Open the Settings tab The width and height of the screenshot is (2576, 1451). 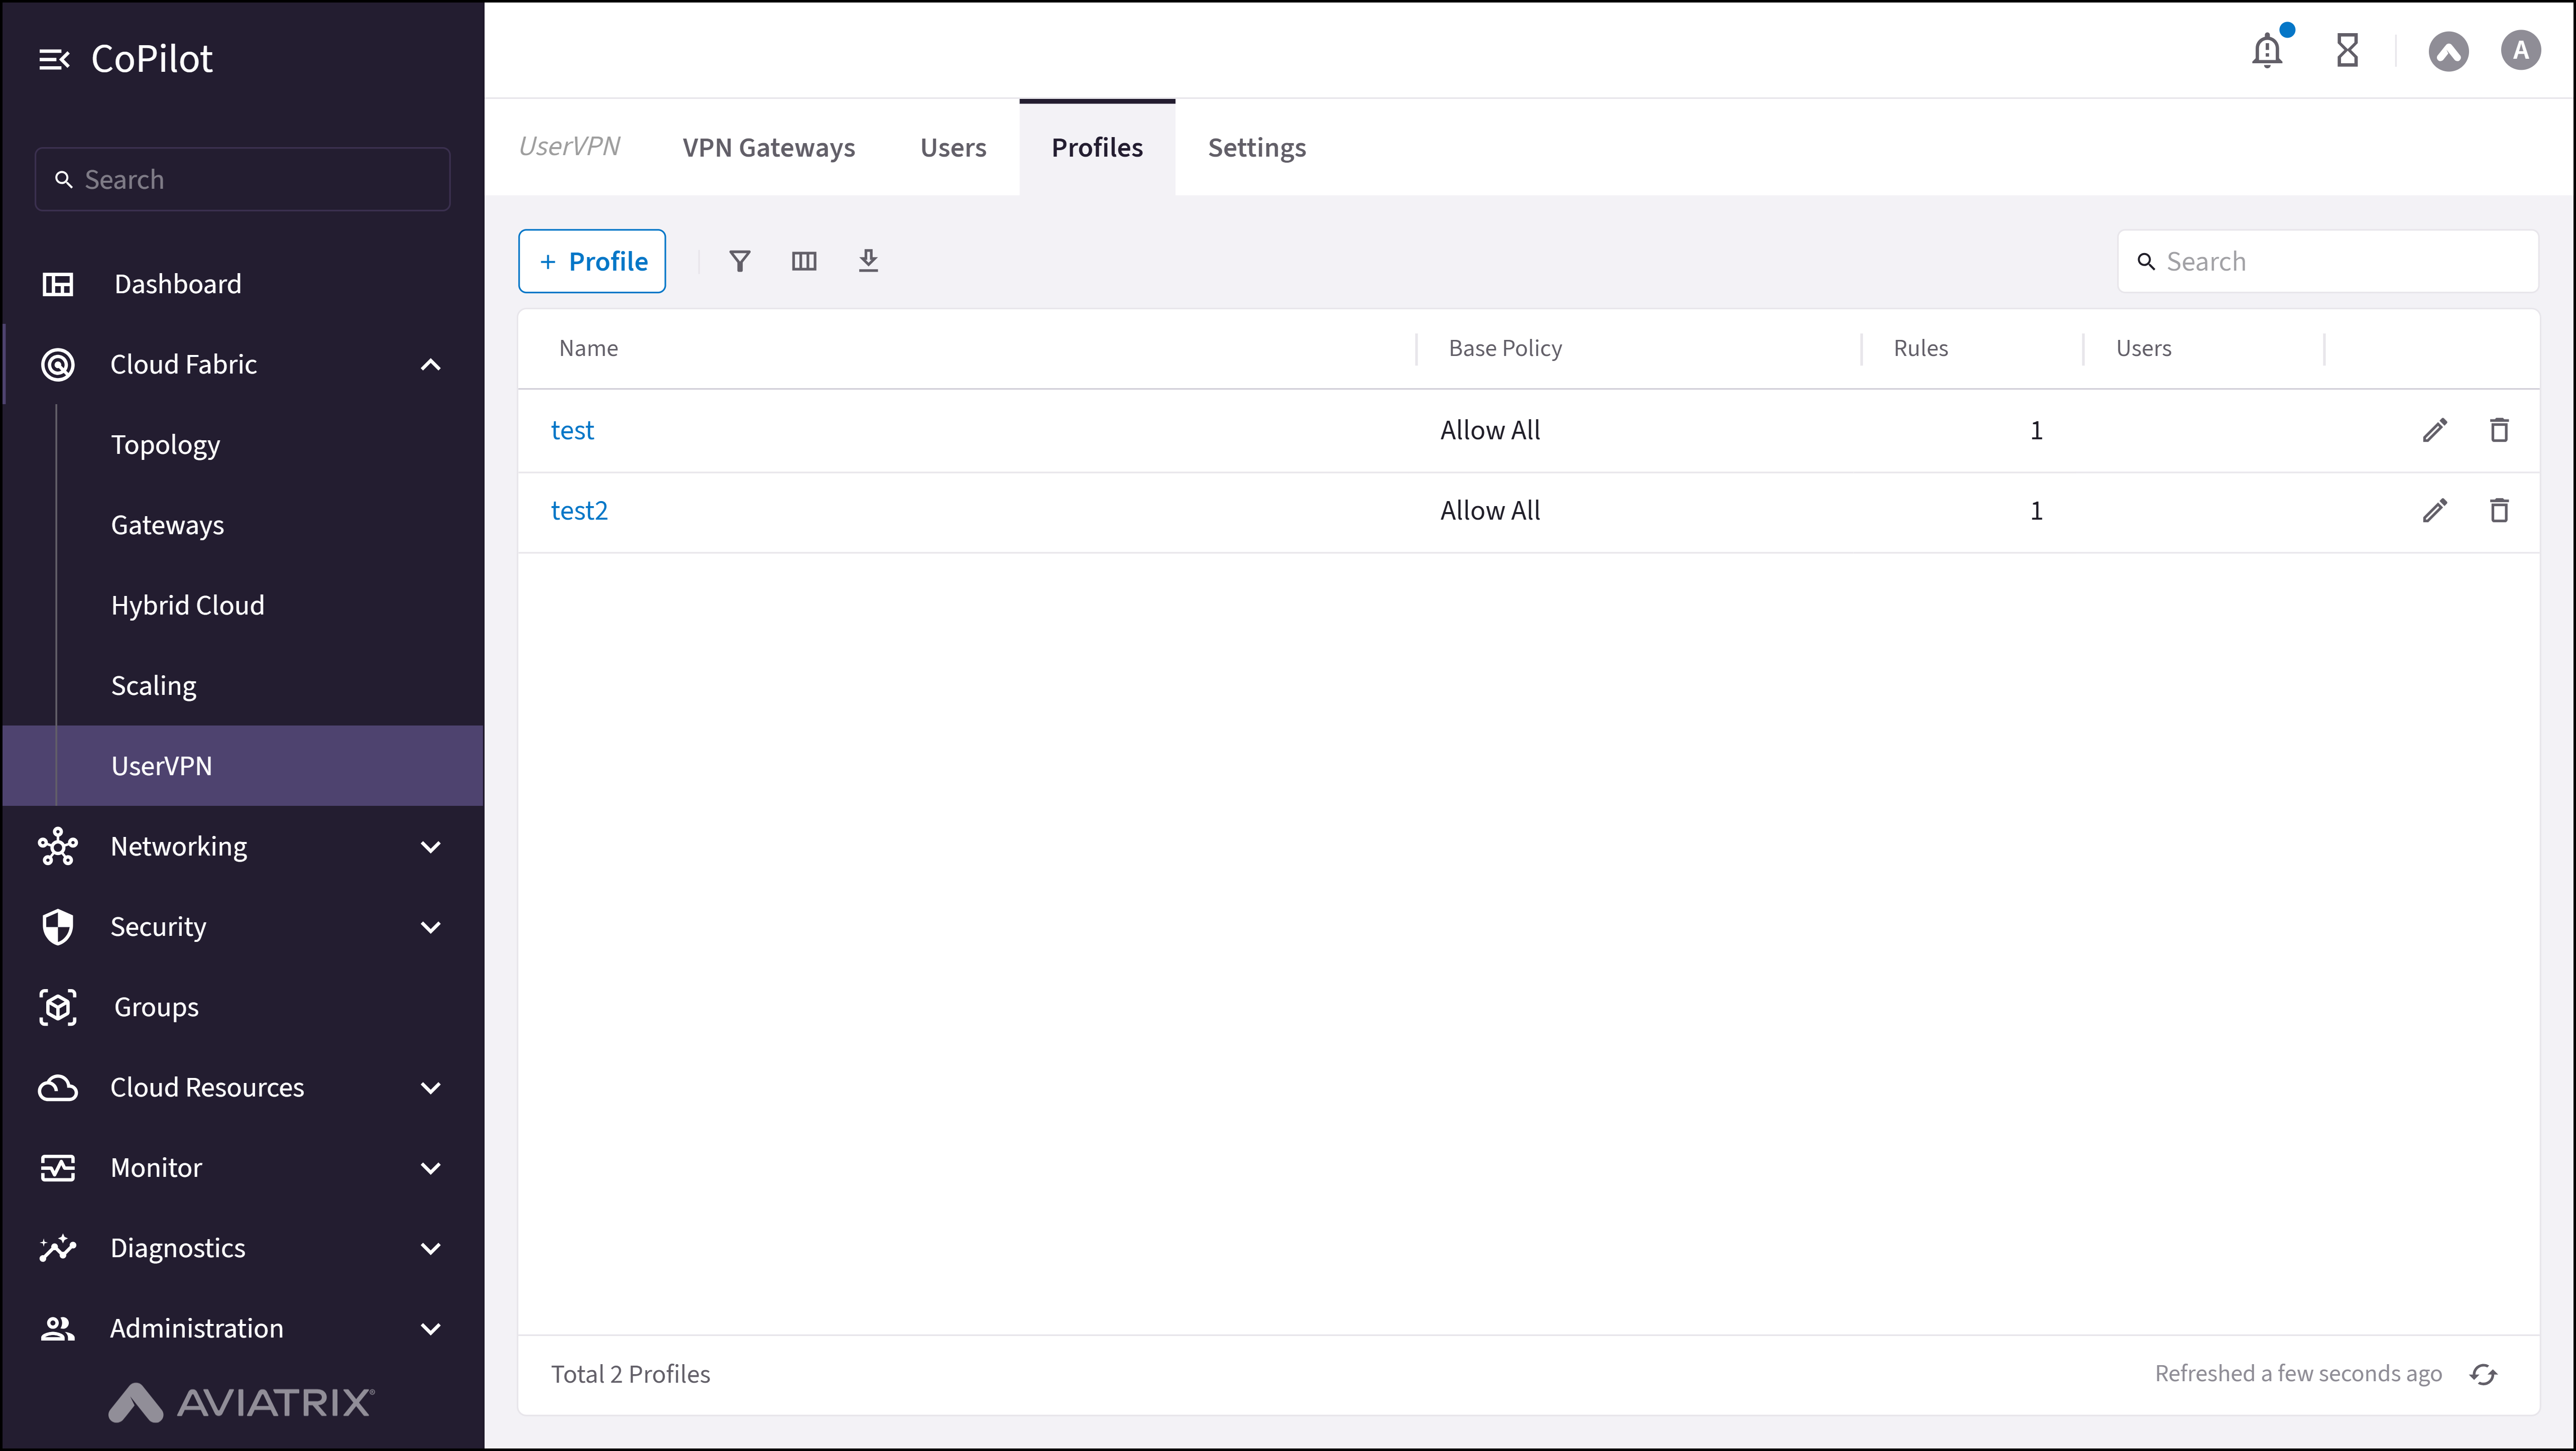click(1257, 147)
